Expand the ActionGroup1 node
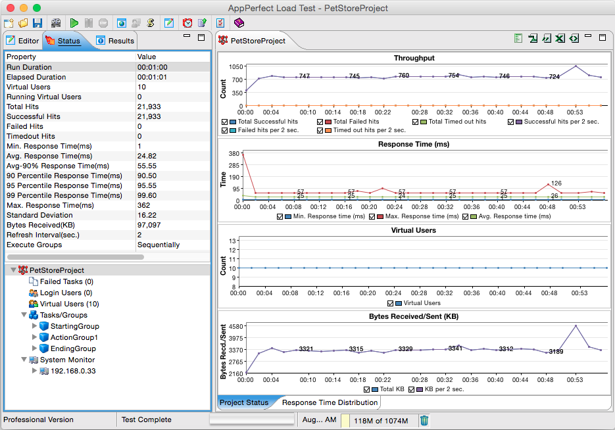This screenshot has width=615, height=430. (x=34, y=337)
